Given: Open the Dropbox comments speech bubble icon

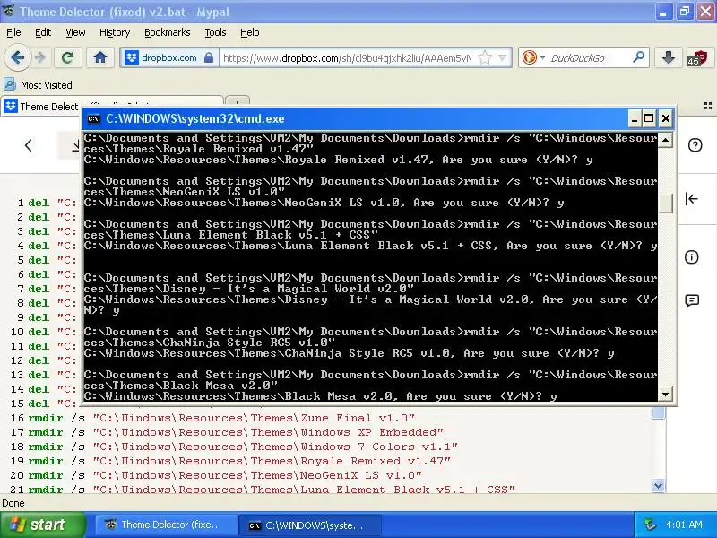Looking at the screenshot, I should point(692,300).
